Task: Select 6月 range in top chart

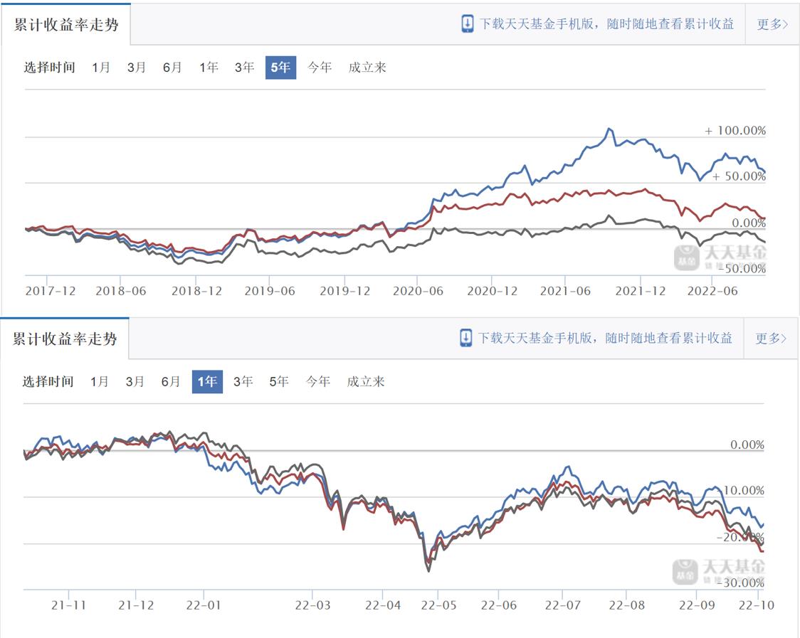Action: [172, 68]
